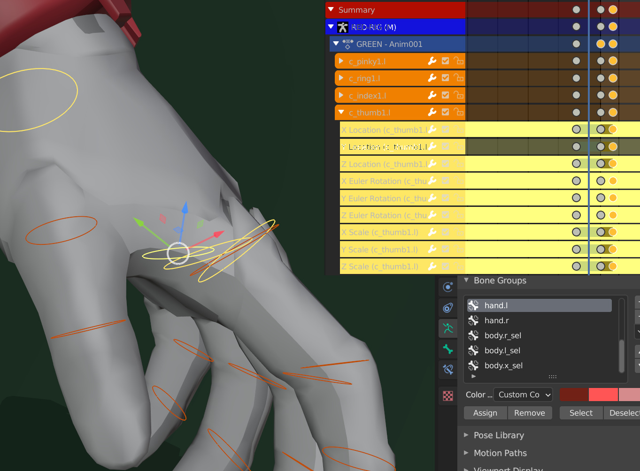Select hand.l bone group
Screen dimensions: 640x471
point(540,305)
